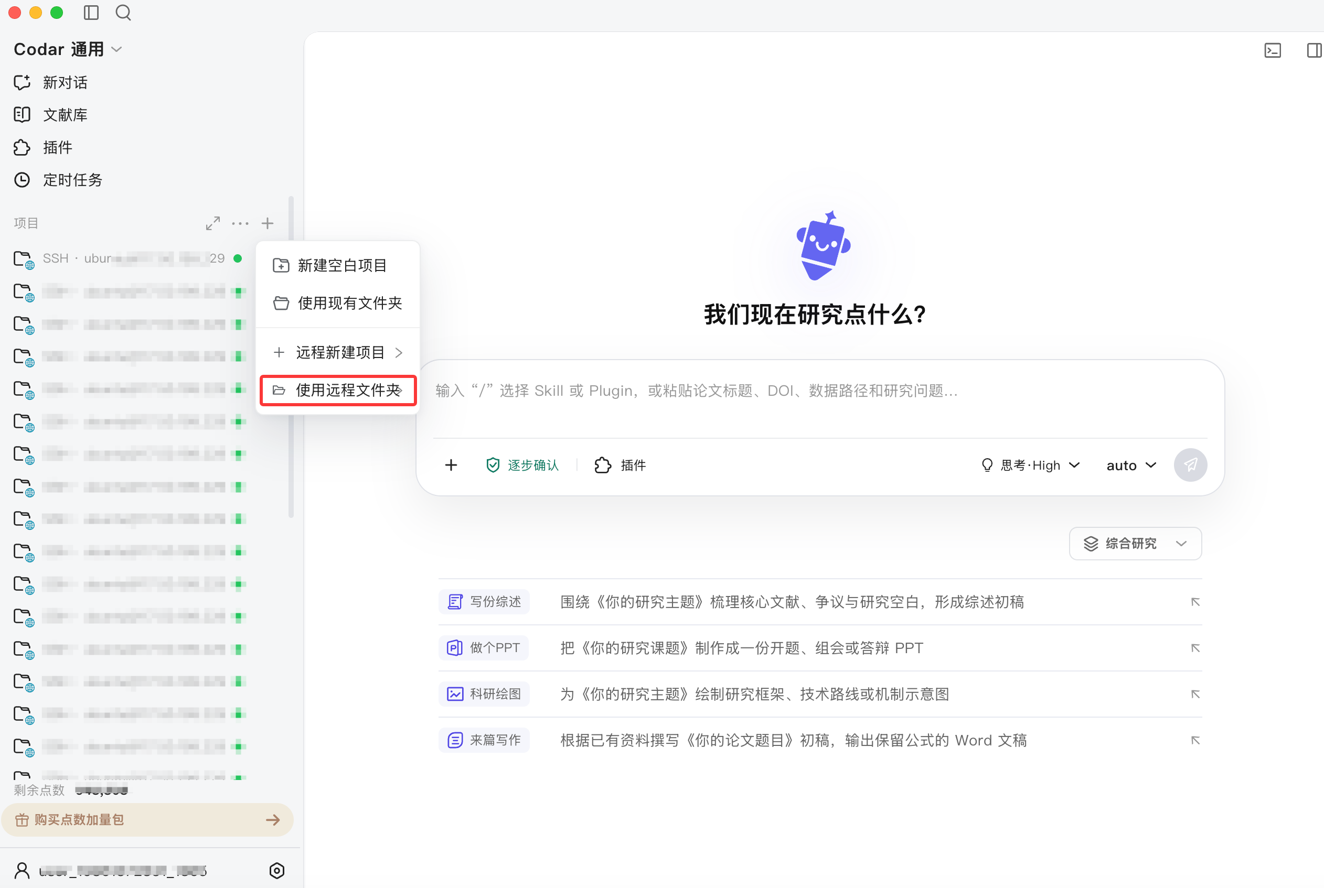1324x888 pixels.
Task: Open 插件 plugins in the sidebar
Action: pyautogui.click(x=43, y=148)
